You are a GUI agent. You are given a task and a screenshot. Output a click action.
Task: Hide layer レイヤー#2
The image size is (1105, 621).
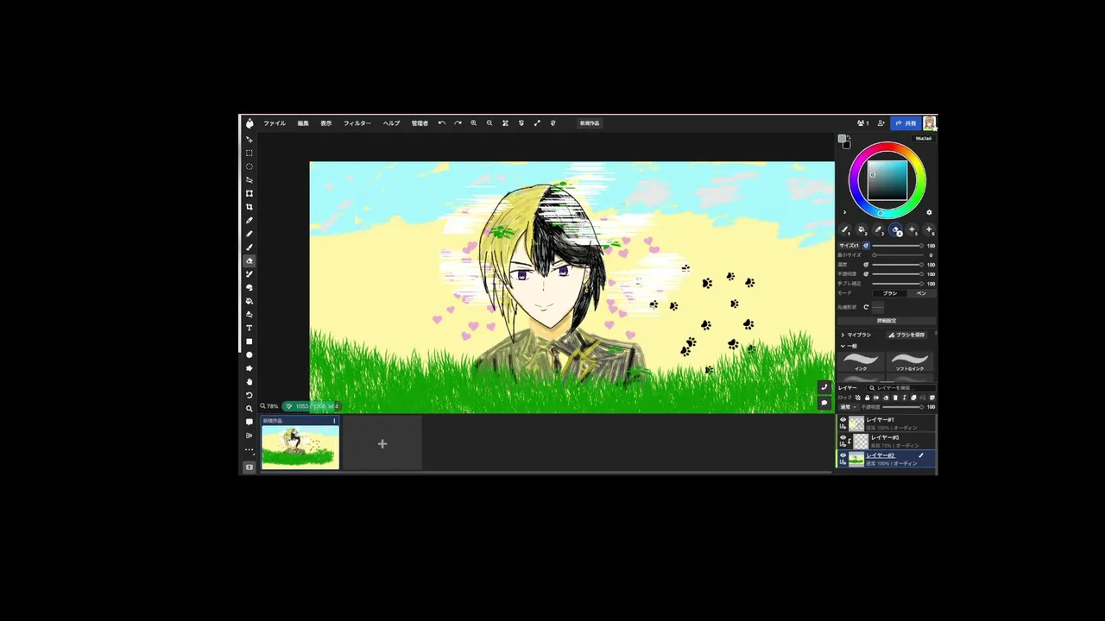pos(843,455)
